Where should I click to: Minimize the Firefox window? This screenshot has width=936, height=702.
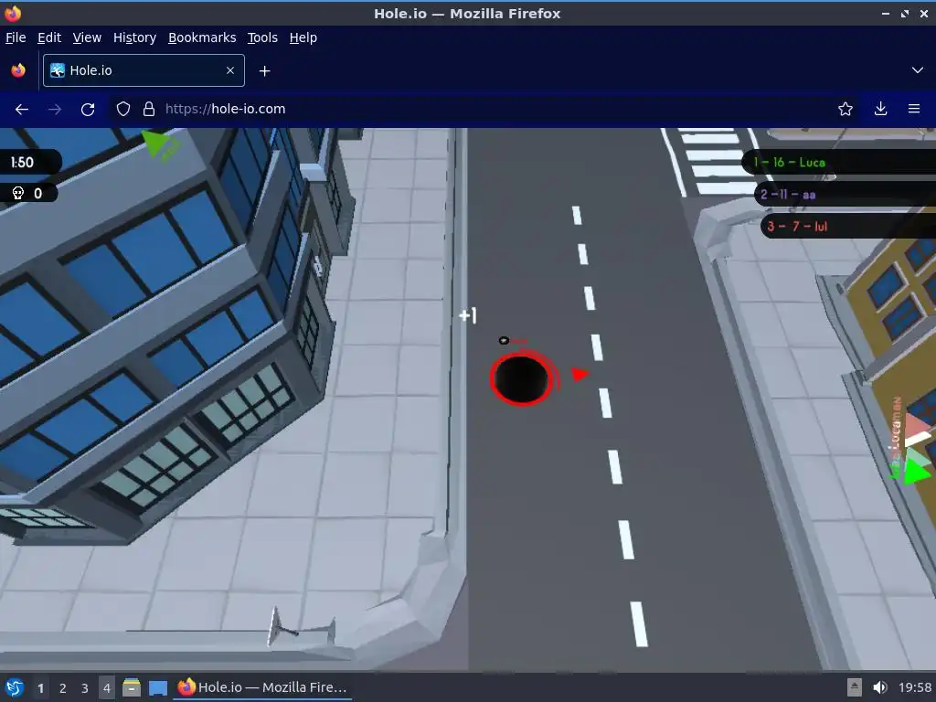885,13
